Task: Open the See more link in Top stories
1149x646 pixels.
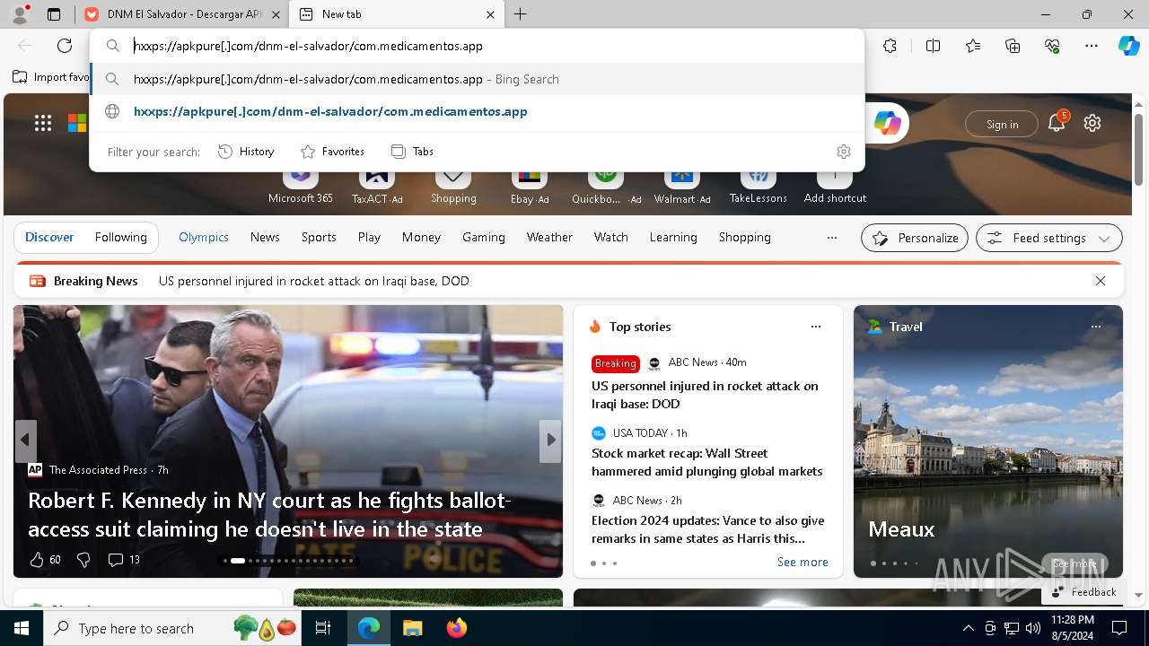Action: click(x=803, y=563)
